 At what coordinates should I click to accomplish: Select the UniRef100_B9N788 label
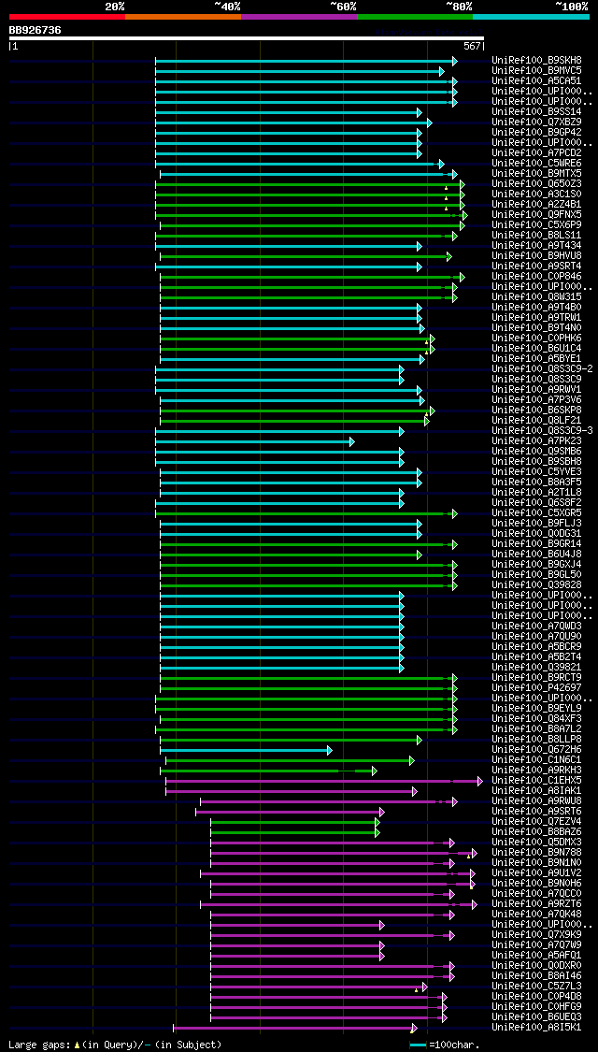(536, 853)
